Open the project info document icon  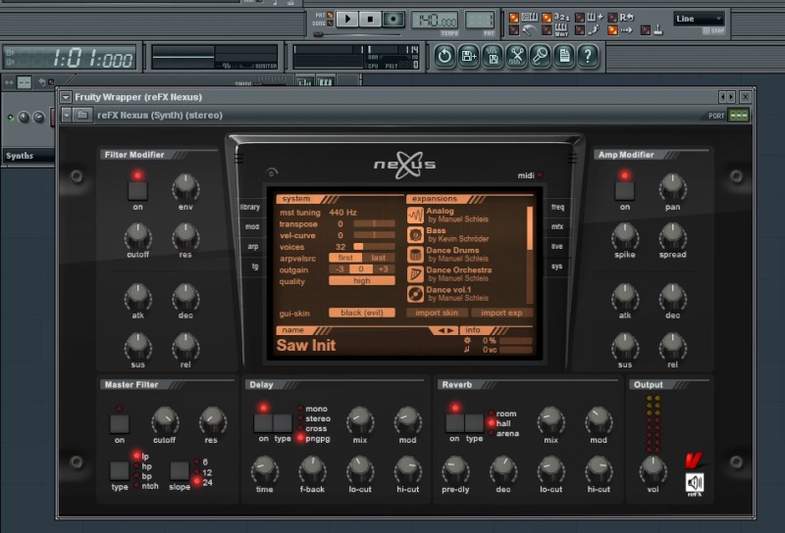point(564,56)
